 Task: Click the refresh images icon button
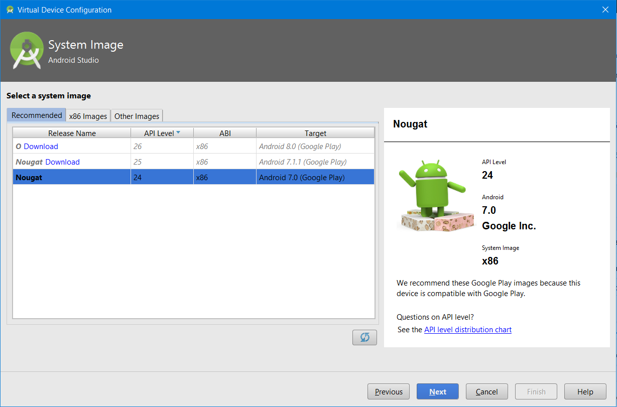tap(364, 337)
